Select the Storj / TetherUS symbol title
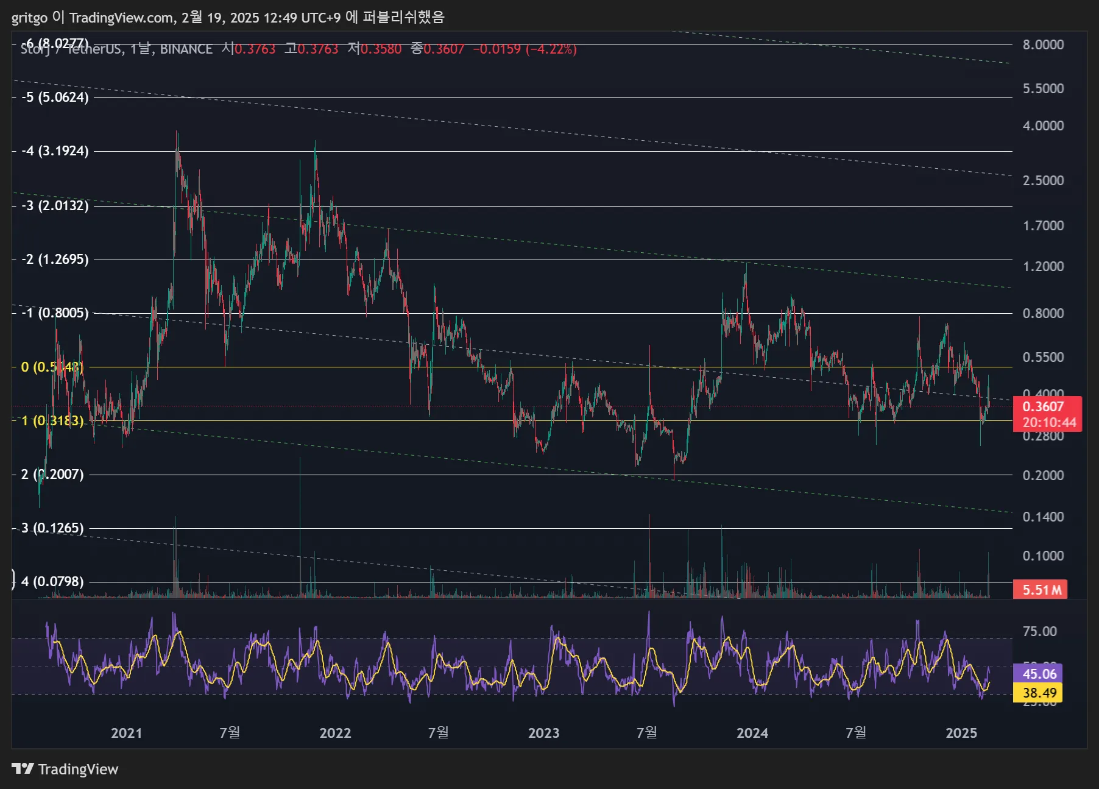The image size is (1099, 789). click(116, 49)
